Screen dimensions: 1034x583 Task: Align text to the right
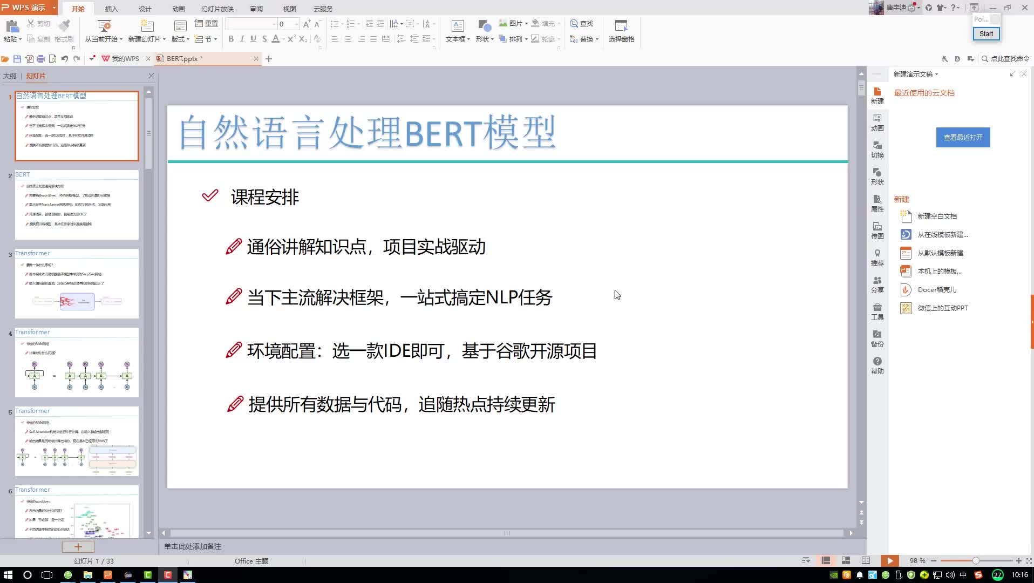[x=361, y=39]
